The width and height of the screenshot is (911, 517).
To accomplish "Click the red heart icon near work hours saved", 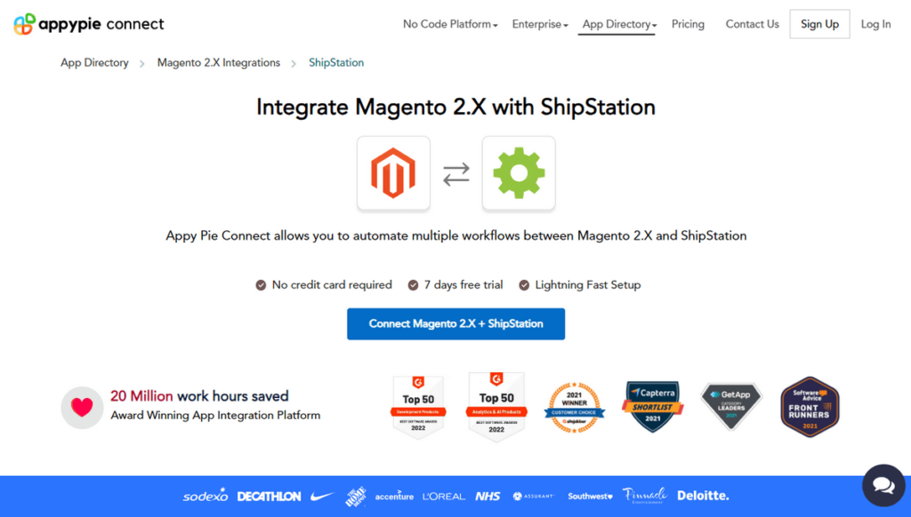I will pos(81,407).
